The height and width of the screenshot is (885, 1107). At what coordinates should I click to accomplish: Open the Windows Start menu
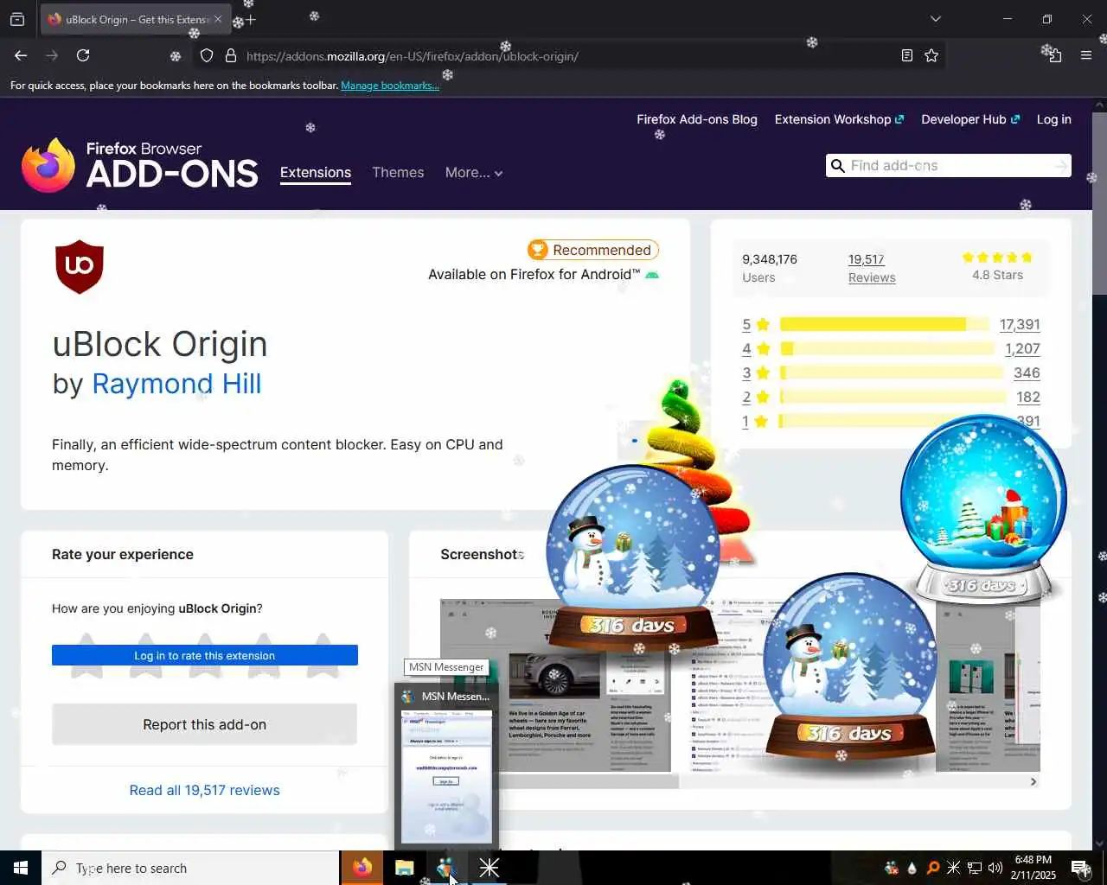click(21, 868)
